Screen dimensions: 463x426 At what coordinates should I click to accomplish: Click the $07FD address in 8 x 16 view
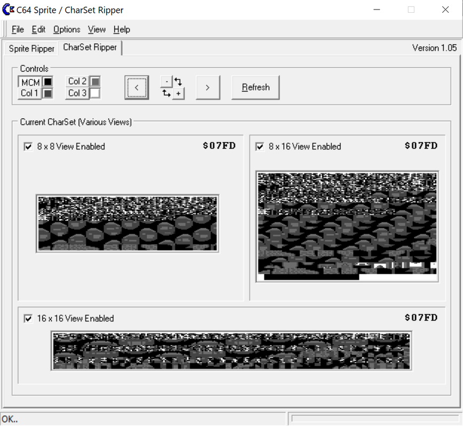pos(421,146)
